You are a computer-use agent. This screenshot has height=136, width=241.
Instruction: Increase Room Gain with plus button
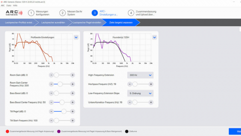(x=73, y=75)
